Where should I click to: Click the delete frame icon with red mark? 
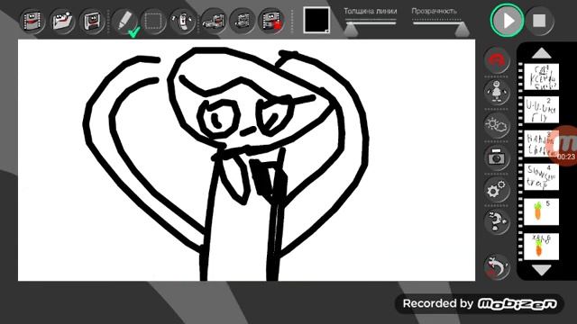click(x=271, y=21)
